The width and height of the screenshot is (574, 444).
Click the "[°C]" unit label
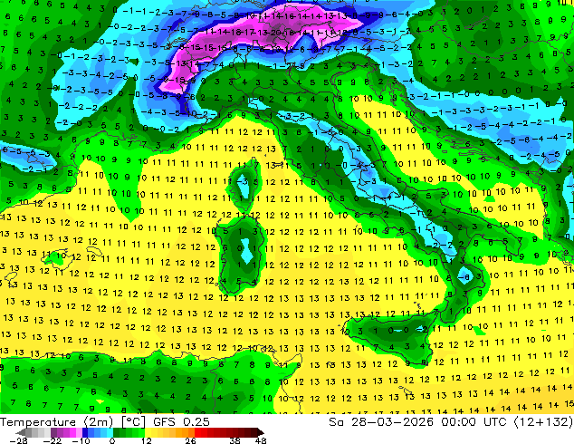133,422
